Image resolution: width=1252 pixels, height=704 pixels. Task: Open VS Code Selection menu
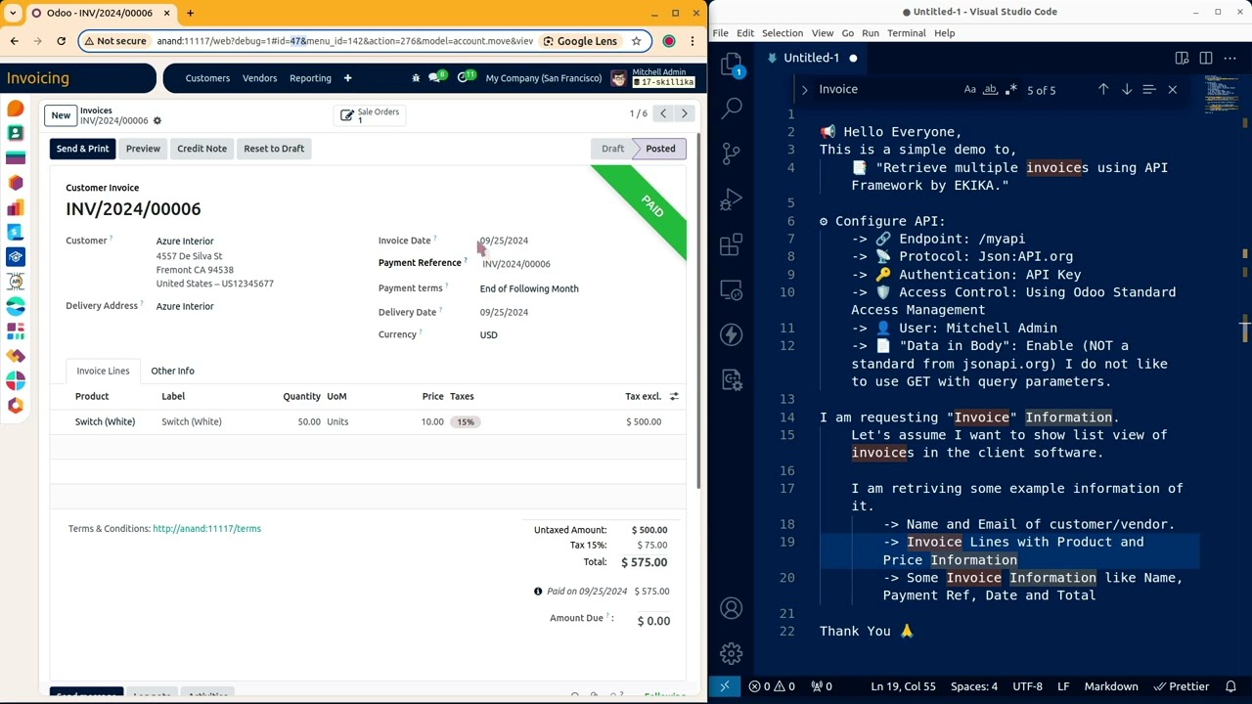tap(782, 33)
